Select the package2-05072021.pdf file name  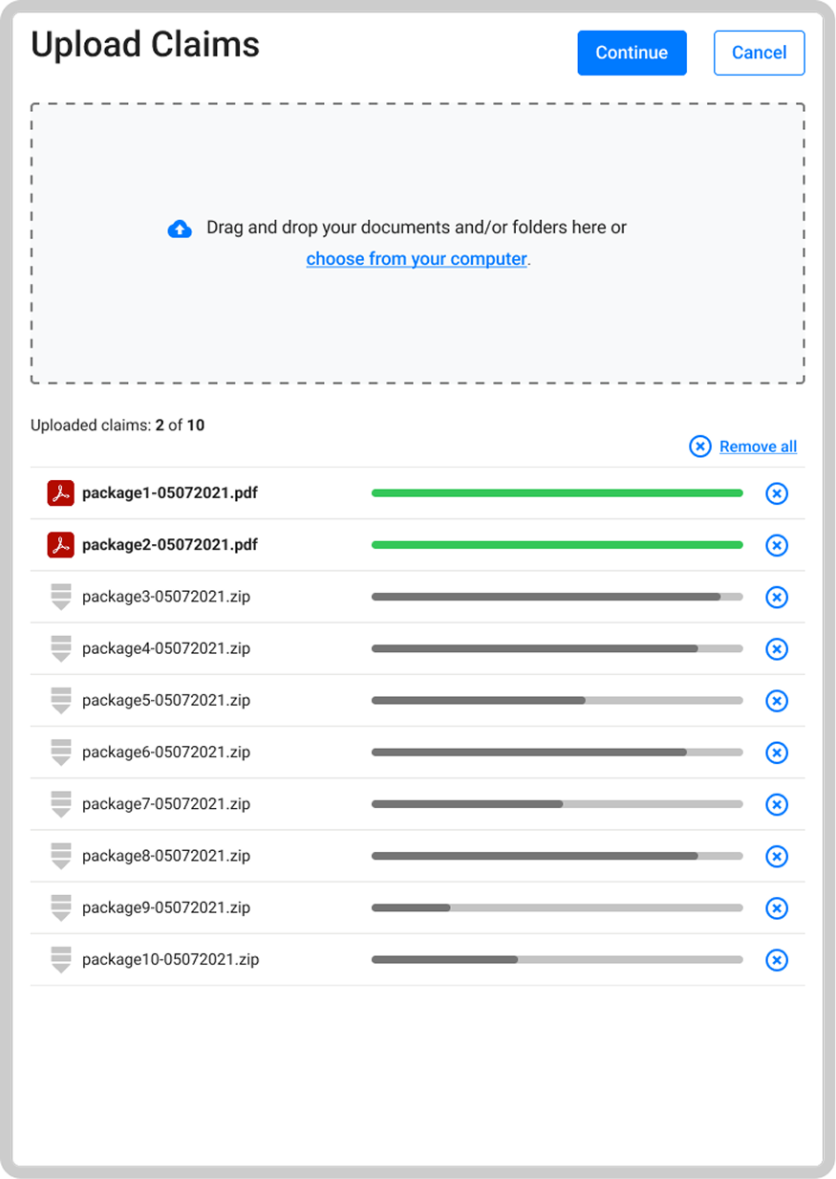click(x=170, y=545)
